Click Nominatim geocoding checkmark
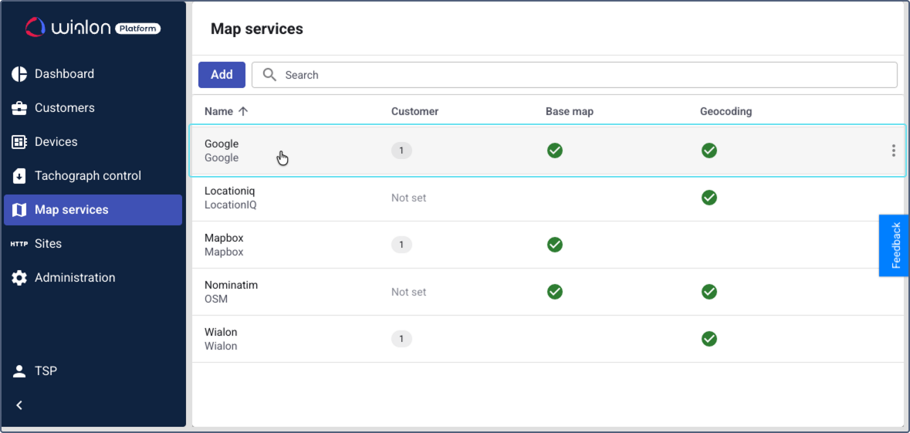The image size is (910, 433). point(709,292)
